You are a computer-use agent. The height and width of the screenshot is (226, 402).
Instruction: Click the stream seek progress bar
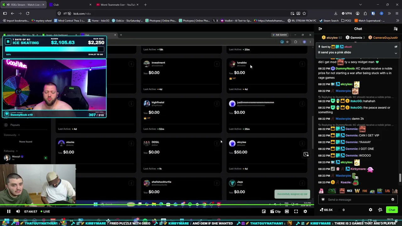(157, 205)
